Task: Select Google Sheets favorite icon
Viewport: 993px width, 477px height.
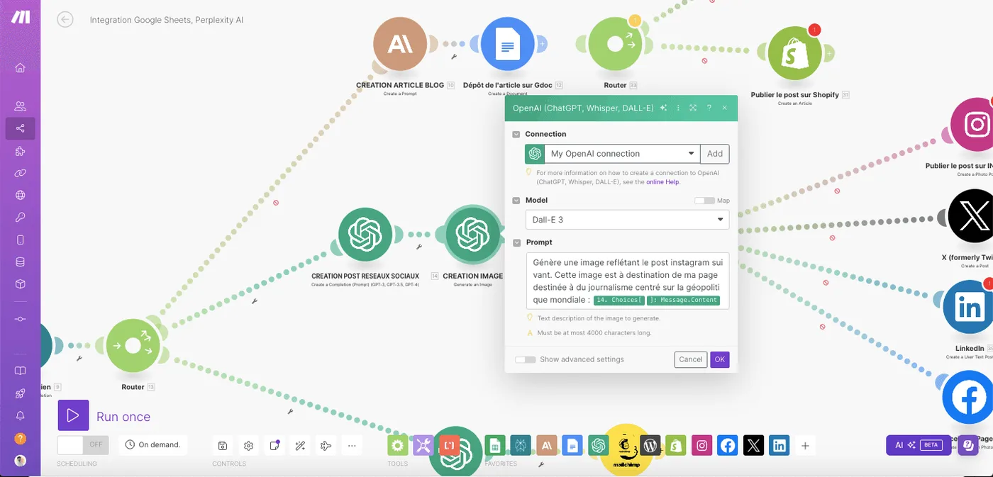Action: (x=495, y=445)
